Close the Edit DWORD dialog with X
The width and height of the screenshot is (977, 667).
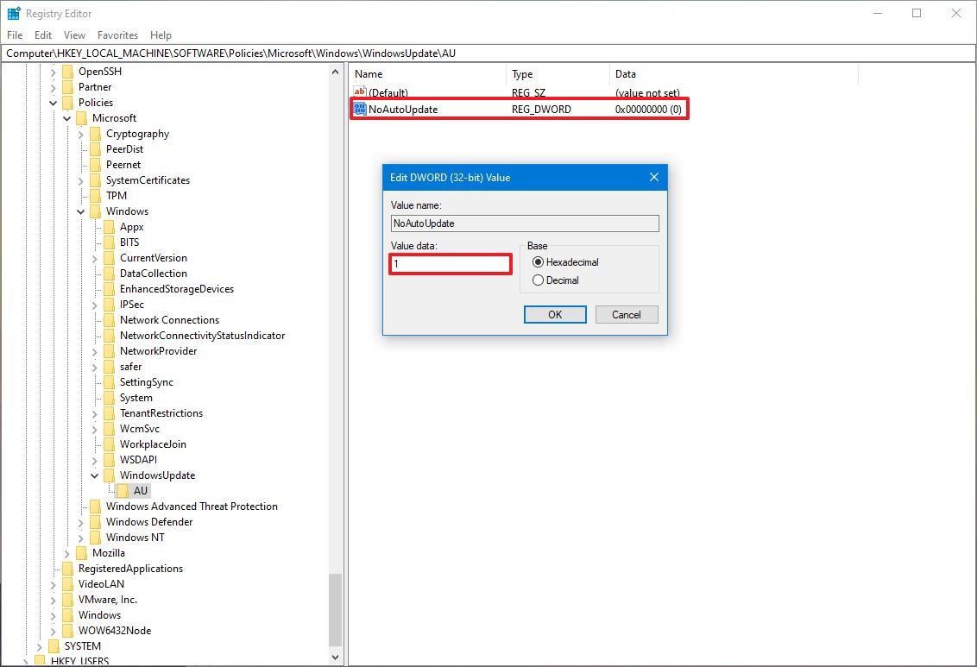point(653,177)
